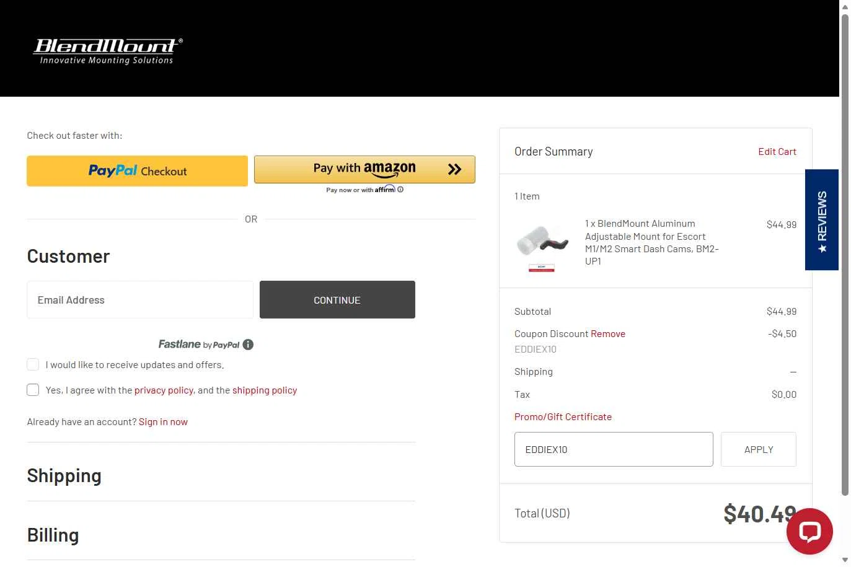Click the Email Address field

click(x=140, y=300)
